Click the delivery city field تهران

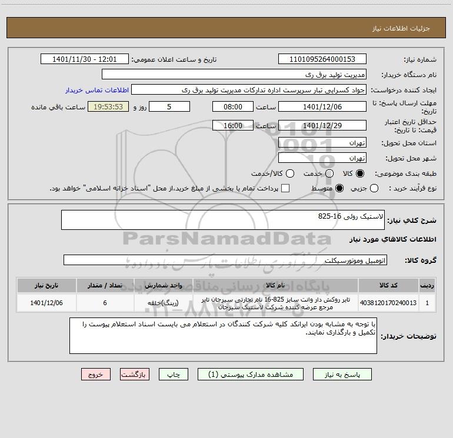coord(322,158)
